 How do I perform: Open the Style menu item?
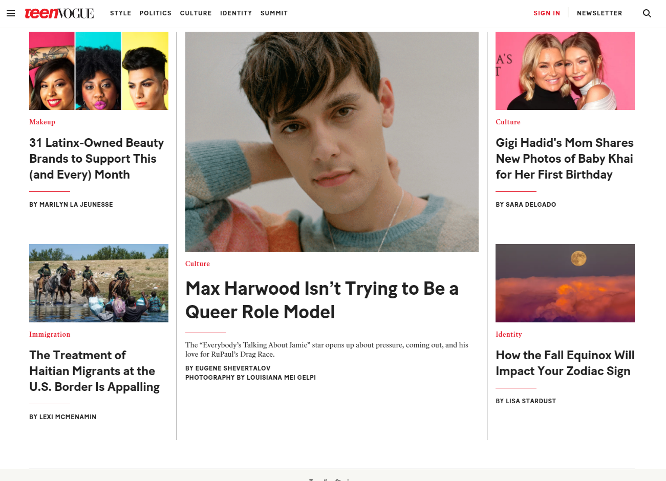tap(121, 13)
